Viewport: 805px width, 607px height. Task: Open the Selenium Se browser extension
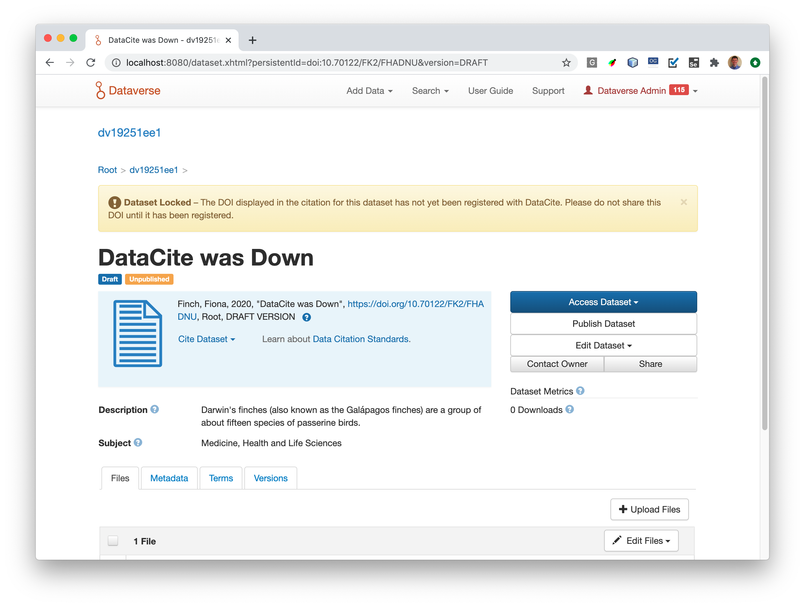[694, 63]
